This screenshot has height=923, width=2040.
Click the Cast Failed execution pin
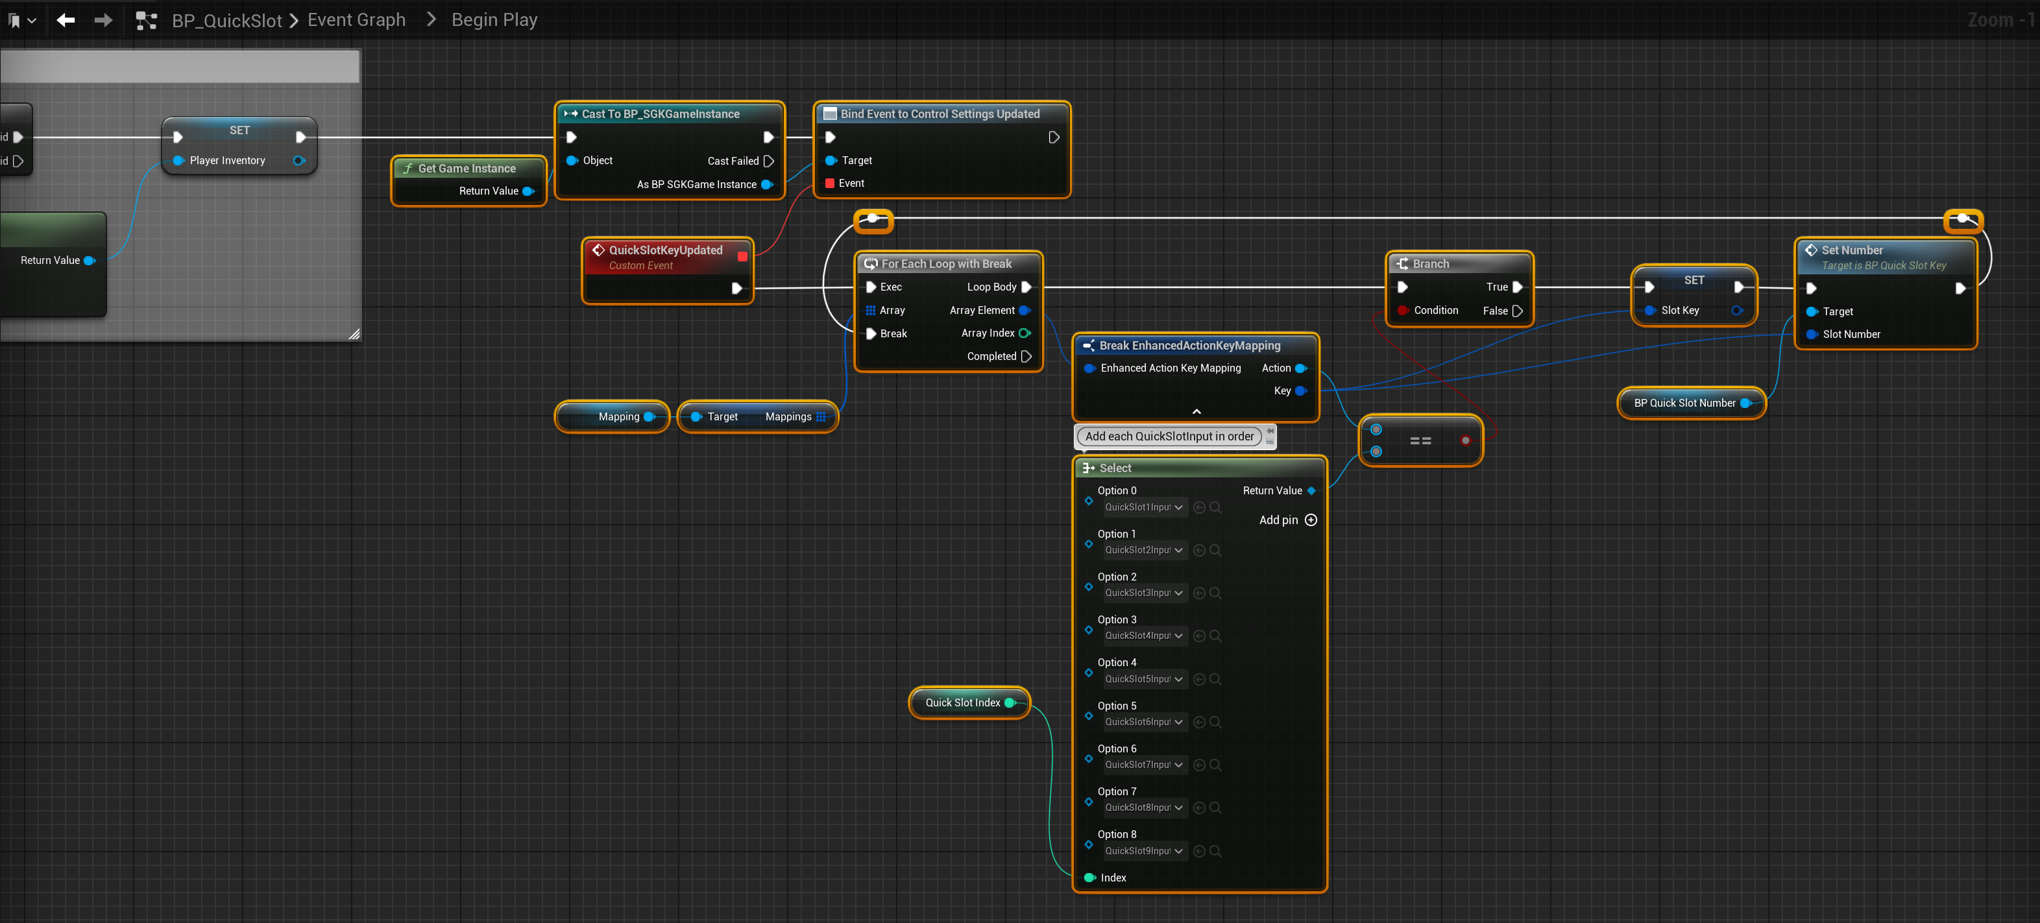point(768,161)
